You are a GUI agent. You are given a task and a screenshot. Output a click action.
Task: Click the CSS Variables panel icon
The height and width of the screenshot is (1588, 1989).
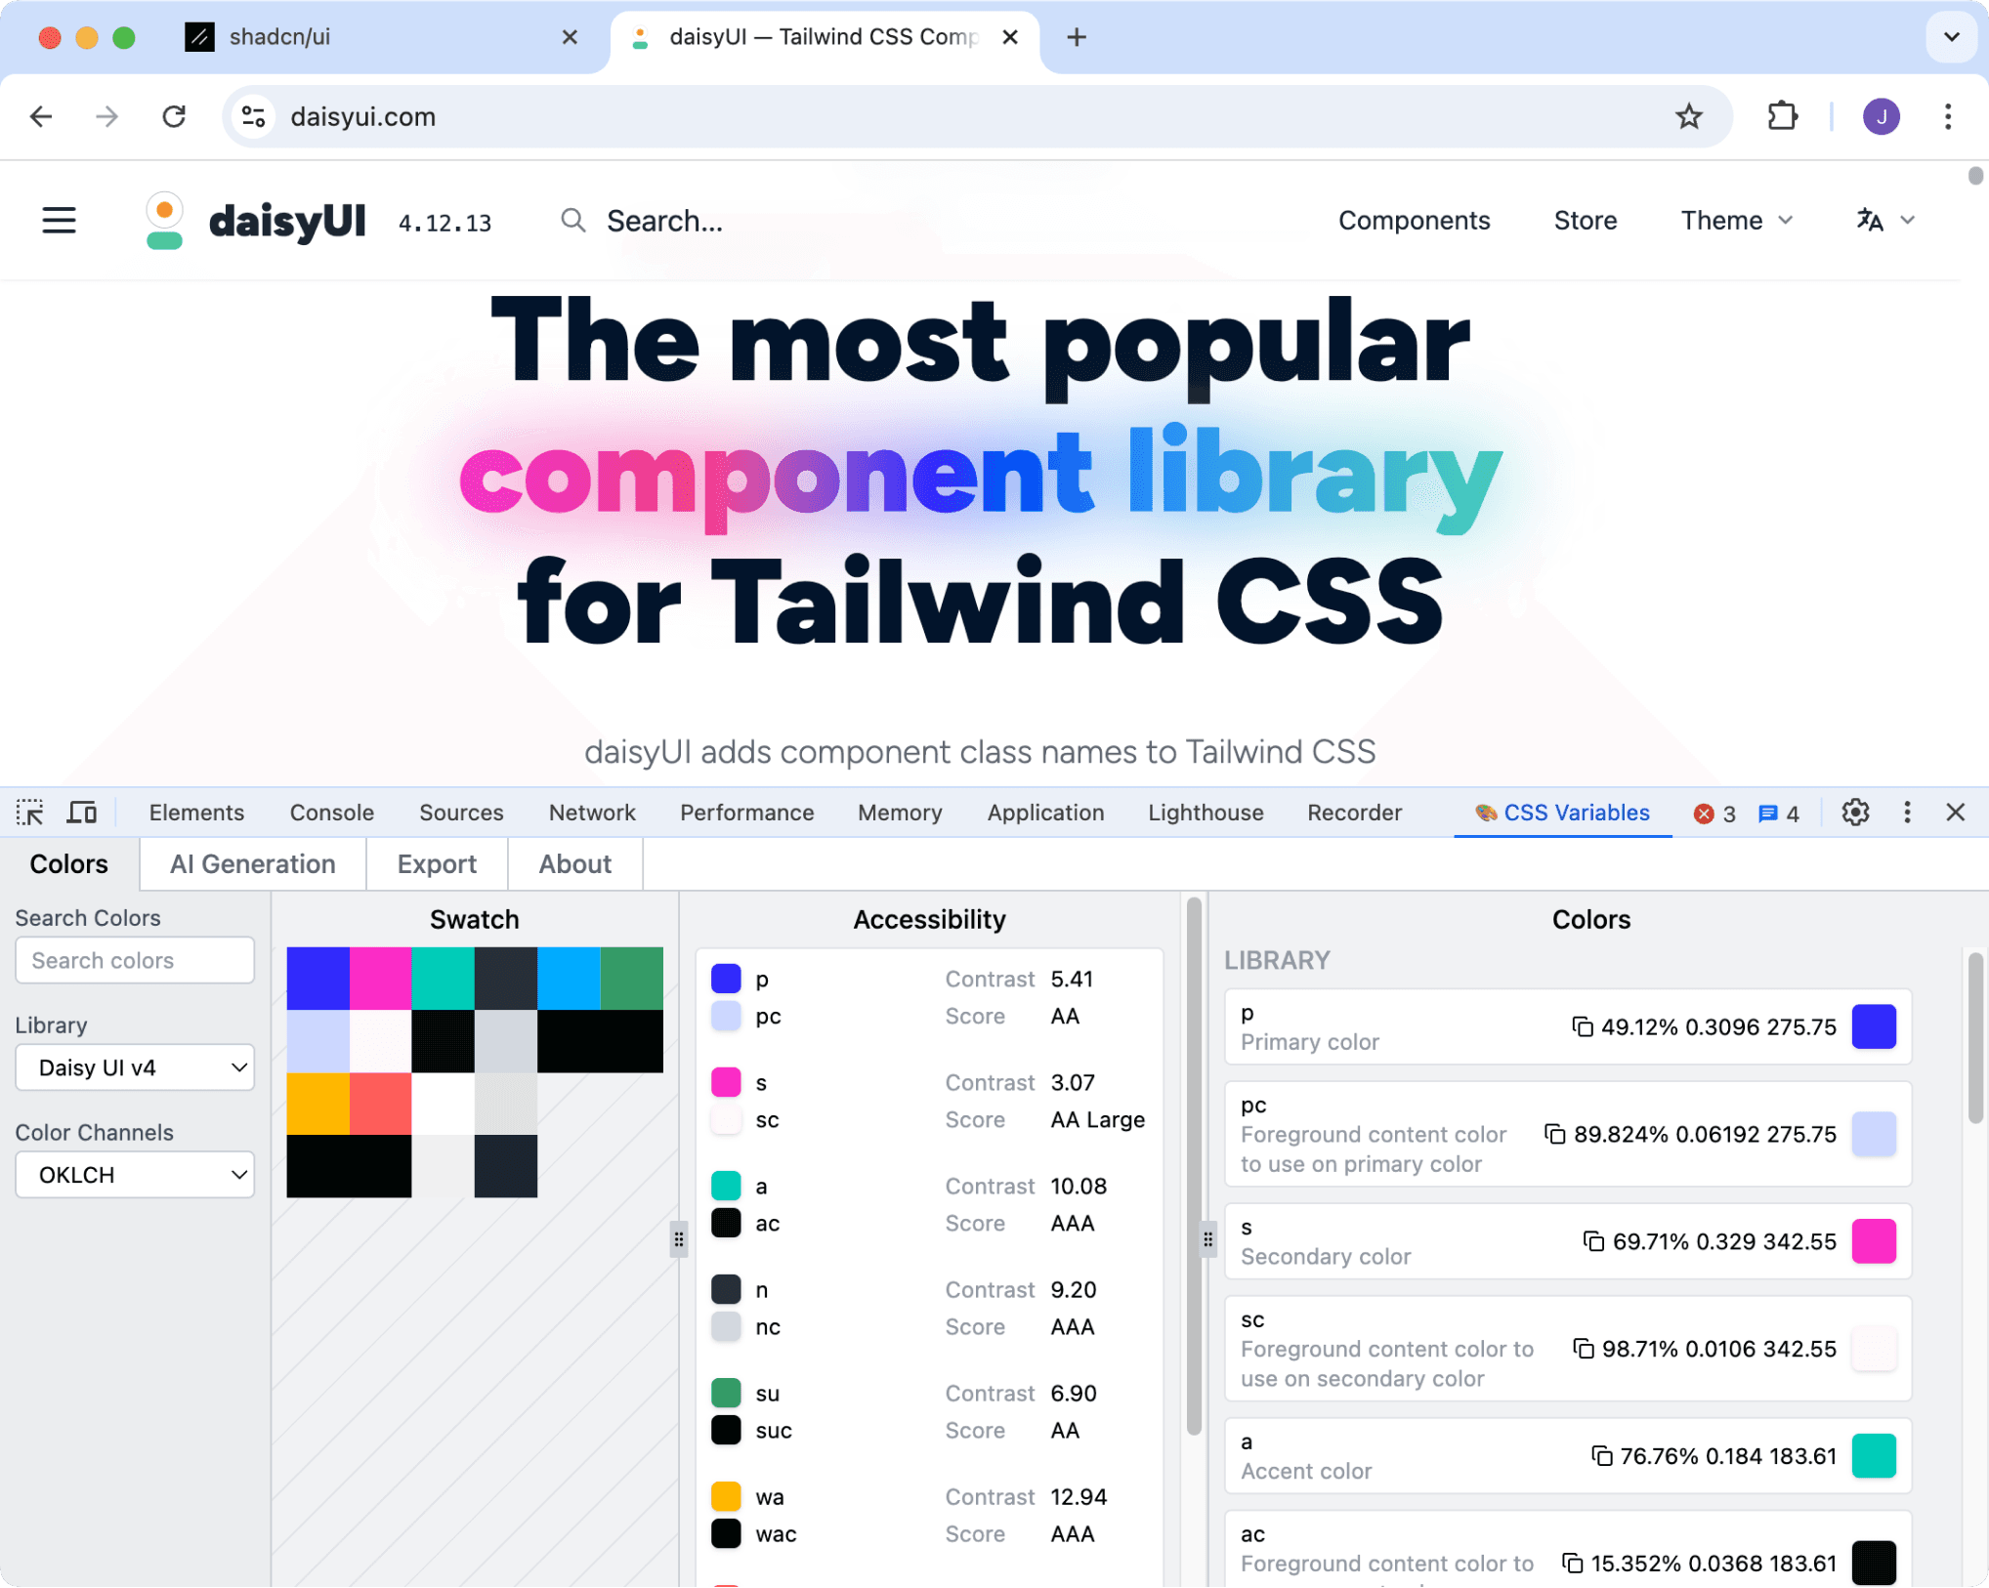[1483, 811]
